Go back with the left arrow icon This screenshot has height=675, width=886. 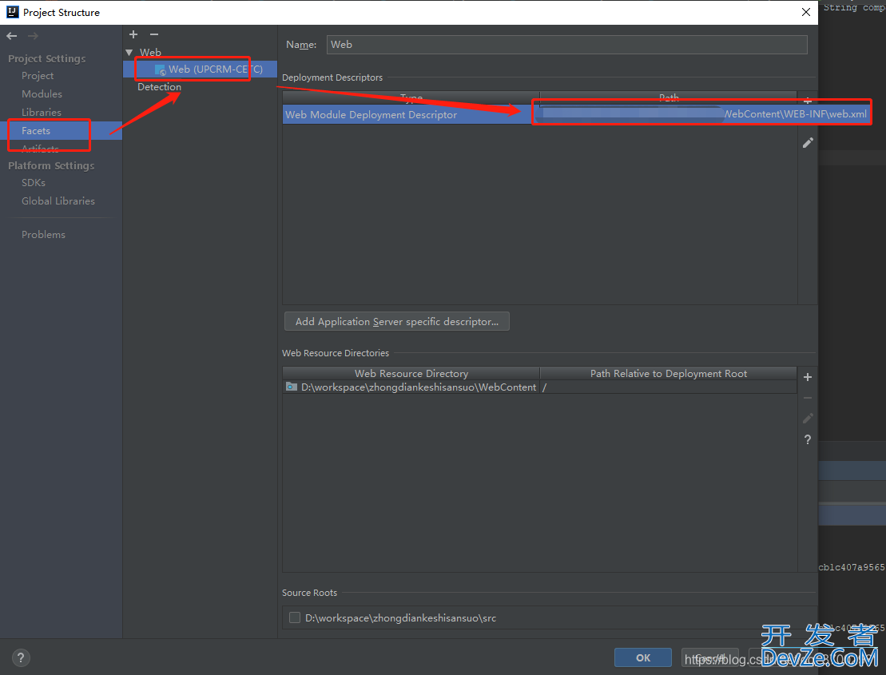tap(12, 36)
